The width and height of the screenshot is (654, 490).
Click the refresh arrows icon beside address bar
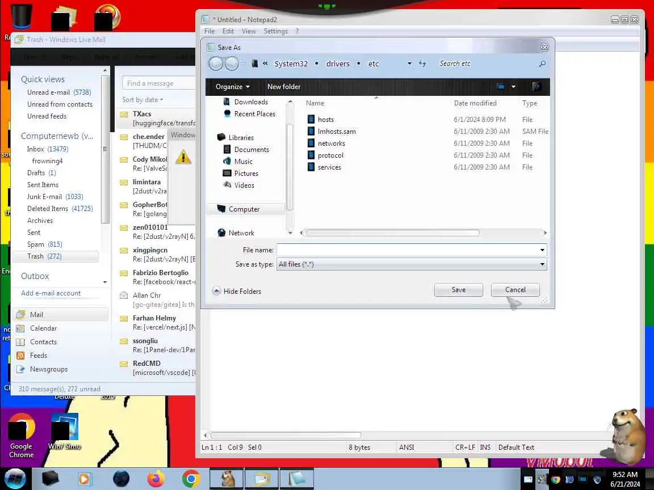coord(422,64)
